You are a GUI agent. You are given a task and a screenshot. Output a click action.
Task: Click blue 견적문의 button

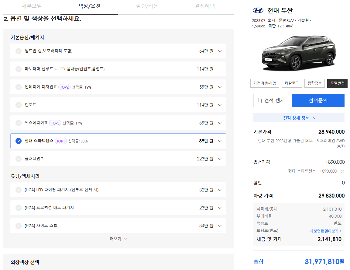318,100
